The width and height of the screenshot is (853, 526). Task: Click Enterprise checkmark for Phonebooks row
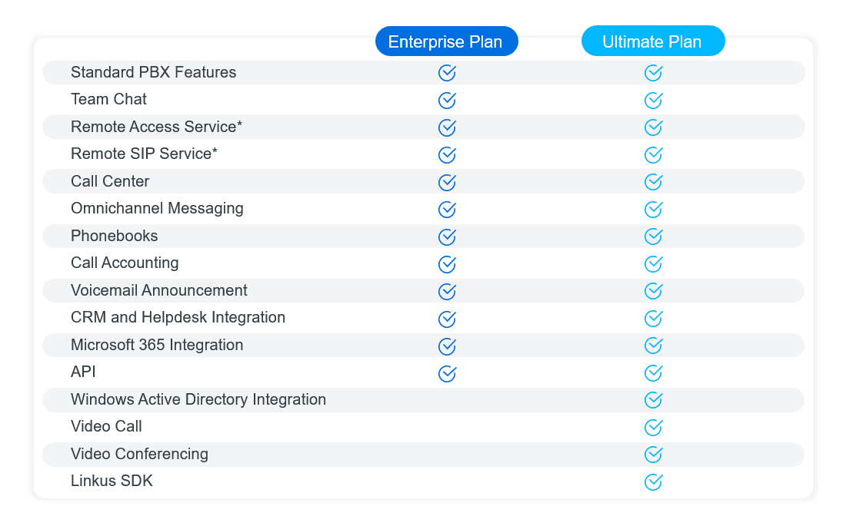tap(447, 237)
